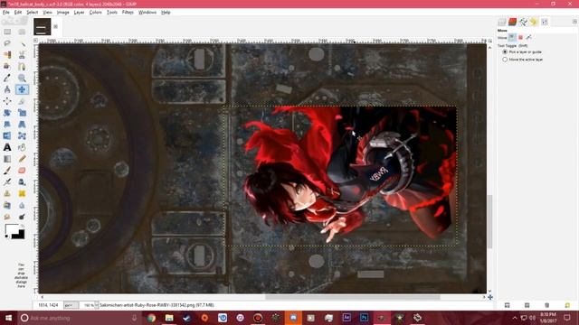This screenshot has width=579, height=325.
Task: Select the Dodge/Burn tool
Action: click(22, 217)
